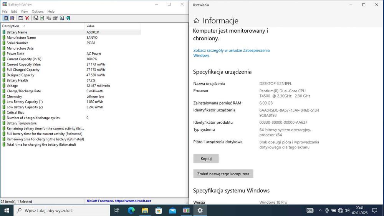Viewport: 384px width, 216px height.
Task: Open the NirSoft Freeware website link
Action: click(119, 201)
